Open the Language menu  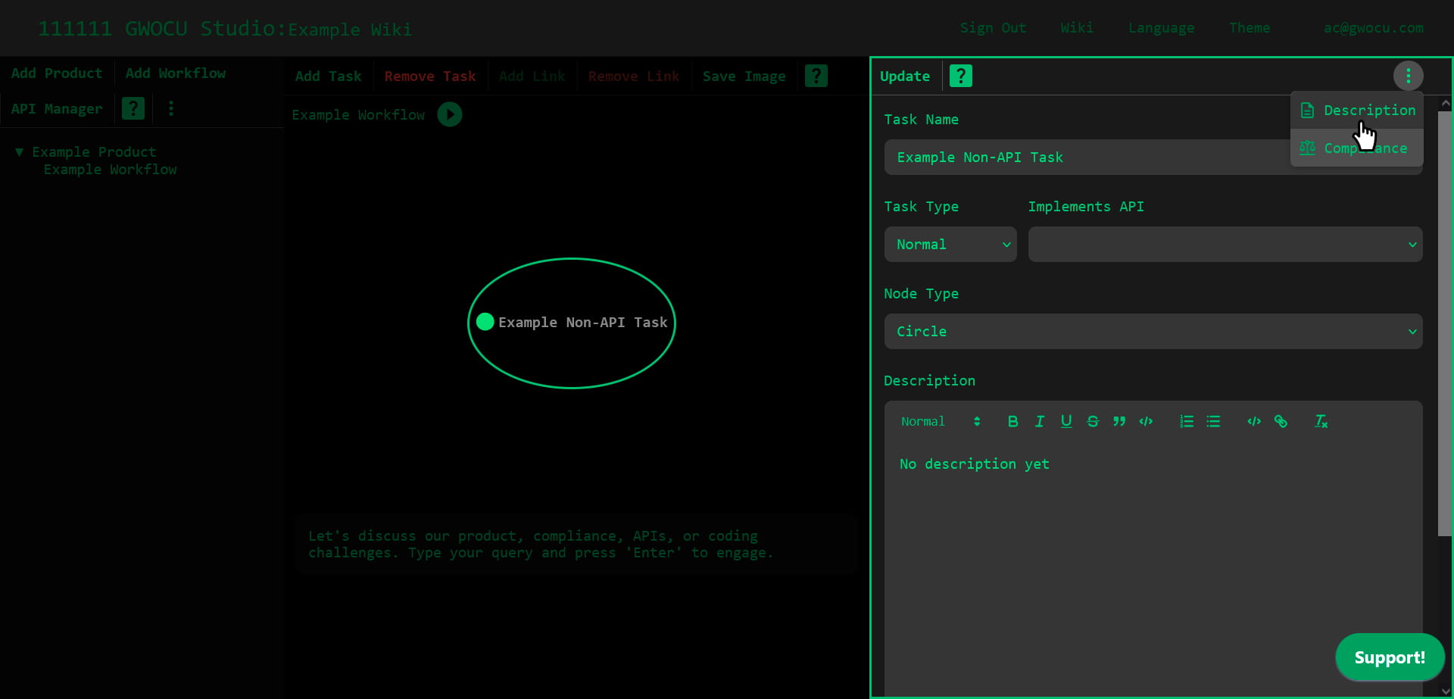click(x=1161, y=28)
